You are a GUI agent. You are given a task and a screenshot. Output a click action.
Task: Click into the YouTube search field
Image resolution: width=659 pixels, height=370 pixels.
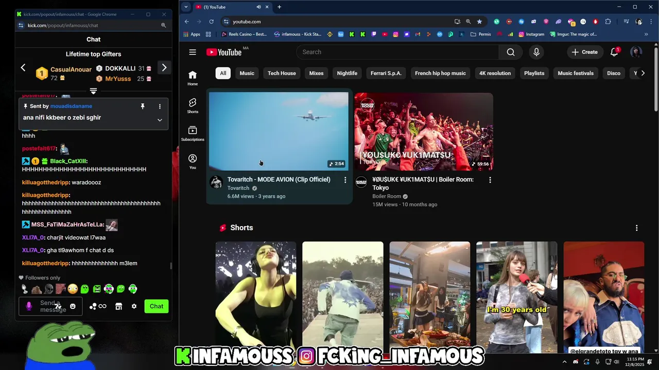[397, 52]
